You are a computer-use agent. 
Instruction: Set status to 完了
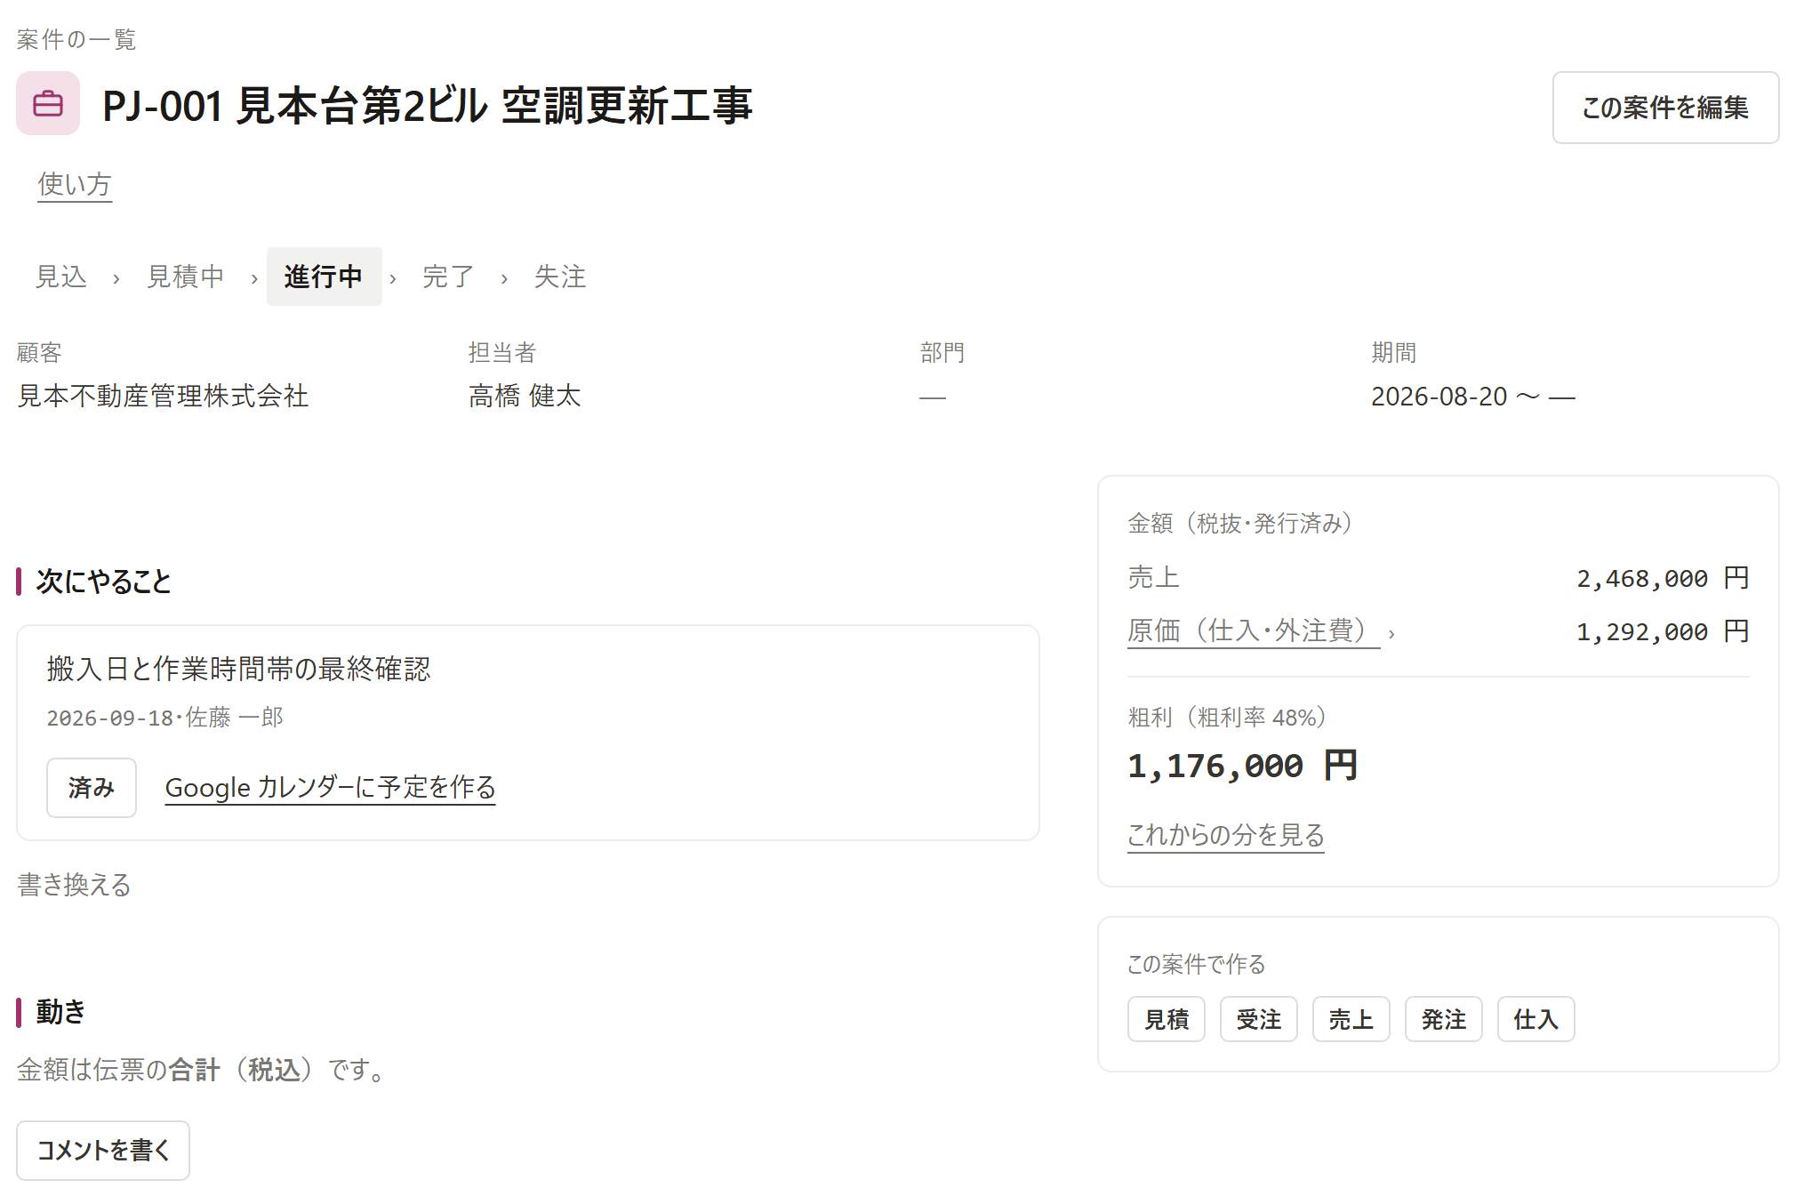point(448,277)
